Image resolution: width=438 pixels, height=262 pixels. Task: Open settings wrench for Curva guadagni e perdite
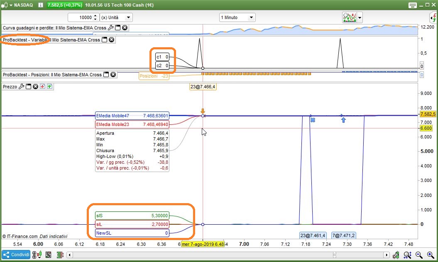pos(110,28)
